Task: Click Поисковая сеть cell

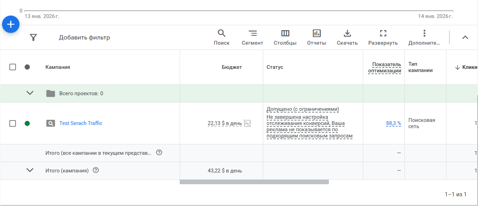Action: [x=421, y=123]
